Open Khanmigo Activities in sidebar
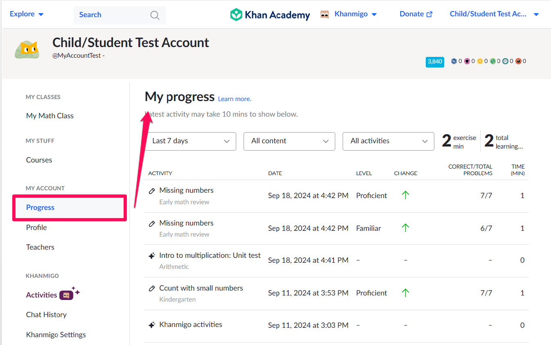 pyautogui.click(x=42, y=295)
